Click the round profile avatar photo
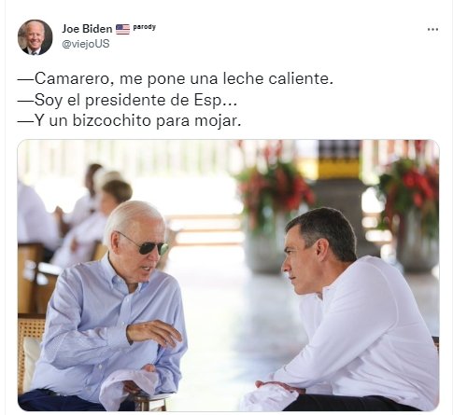This screenshot has width=453, height=415. [35, 37]
